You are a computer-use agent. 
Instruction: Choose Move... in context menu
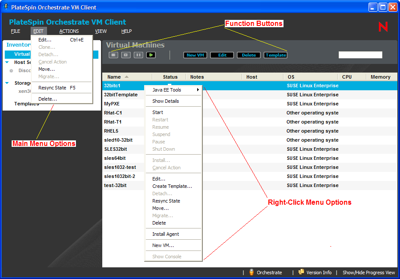click(x=173, y=208)
